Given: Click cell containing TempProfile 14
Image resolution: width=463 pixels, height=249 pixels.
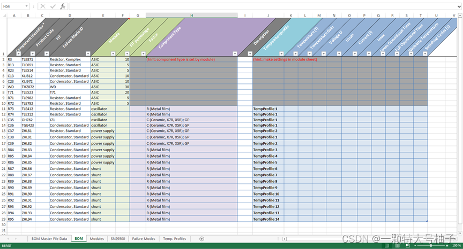Looking at the screenshot, I should (268, 219).
